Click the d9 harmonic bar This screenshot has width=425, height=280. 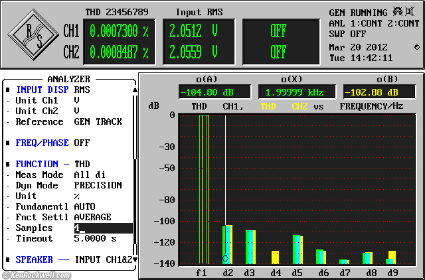pos(391,257)
